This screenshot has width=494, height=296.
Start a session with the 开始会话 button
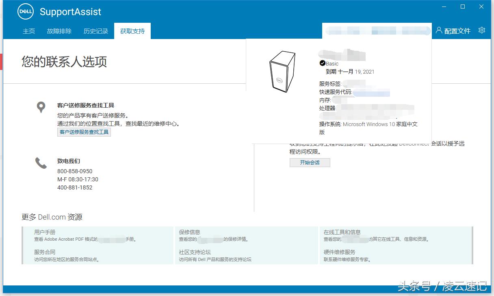pyautogui.click(x=310, y=163)
